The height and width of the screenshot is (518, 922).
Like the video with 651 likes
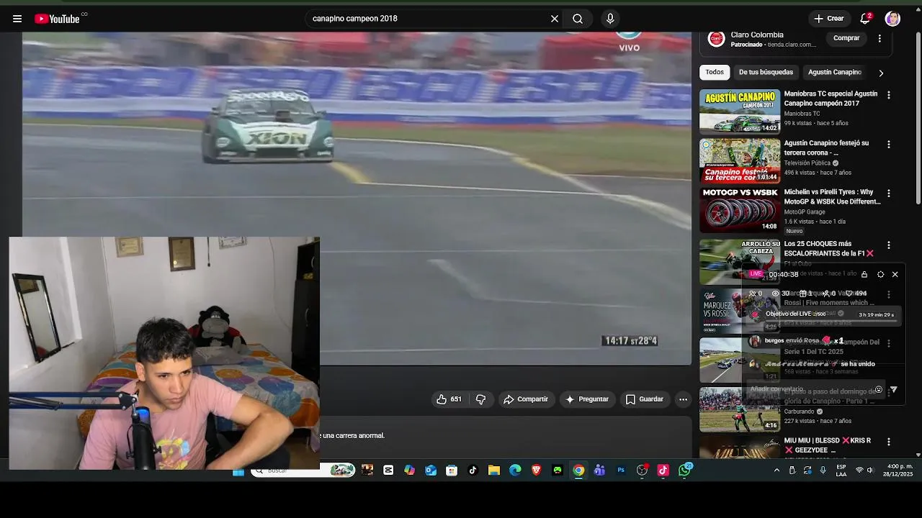[449, 399]
